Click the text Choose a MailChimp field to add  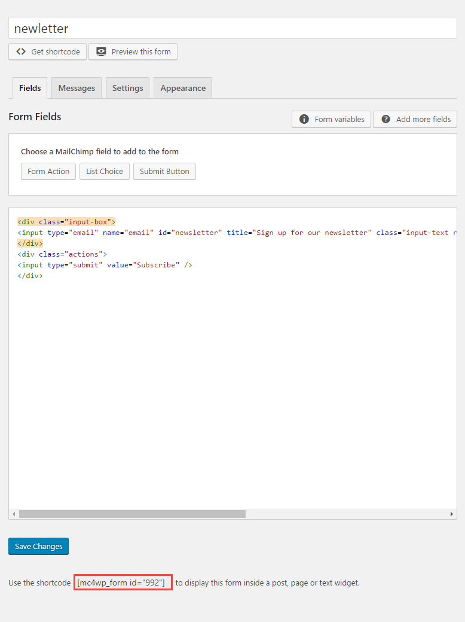[x=100, y=151]
